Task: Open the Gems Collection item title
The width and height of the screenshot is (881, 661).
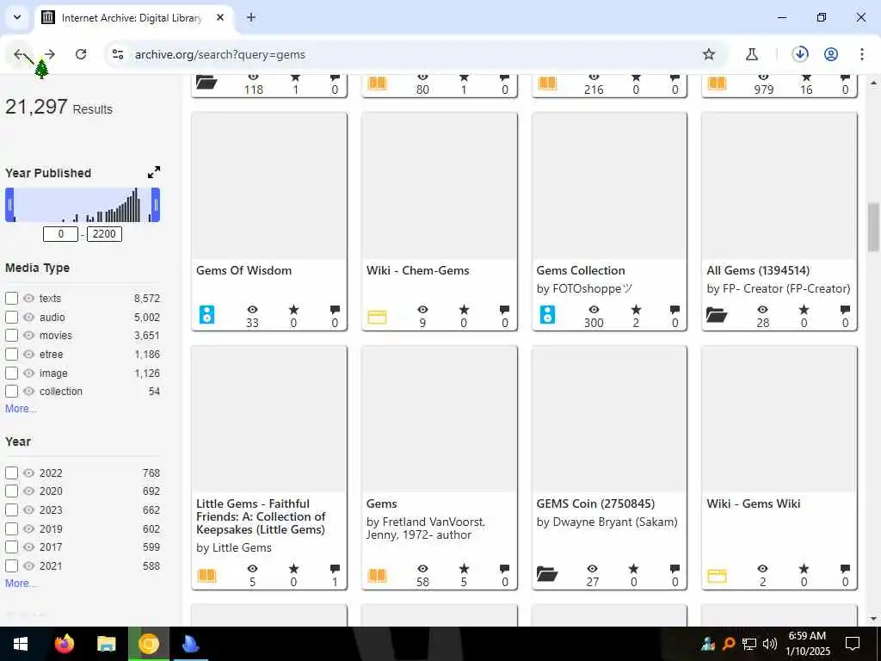Action: tap(581, 270)
